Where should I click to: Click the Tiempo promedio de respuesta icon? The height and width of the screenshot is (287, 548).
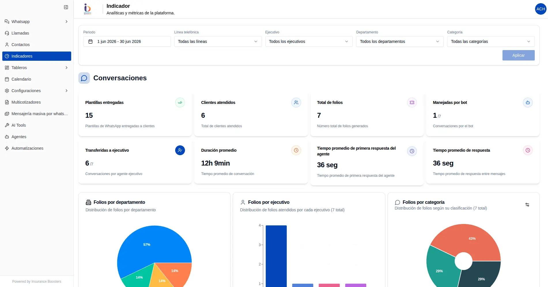tap(528, 150)
